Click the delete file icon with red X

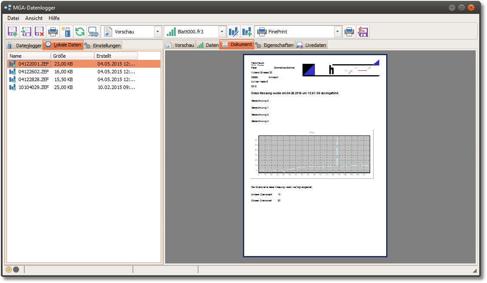(x=40, y=32)
